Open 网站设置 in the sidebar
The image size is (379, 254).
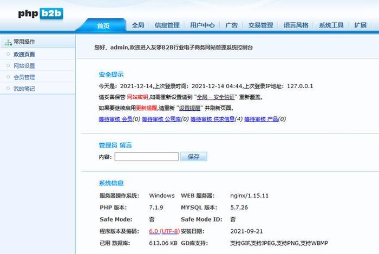(24, 65)
